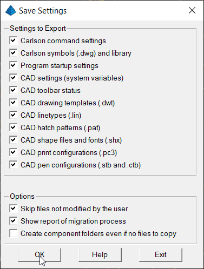
Task: Open the Help button
Action: pos(100,255)
